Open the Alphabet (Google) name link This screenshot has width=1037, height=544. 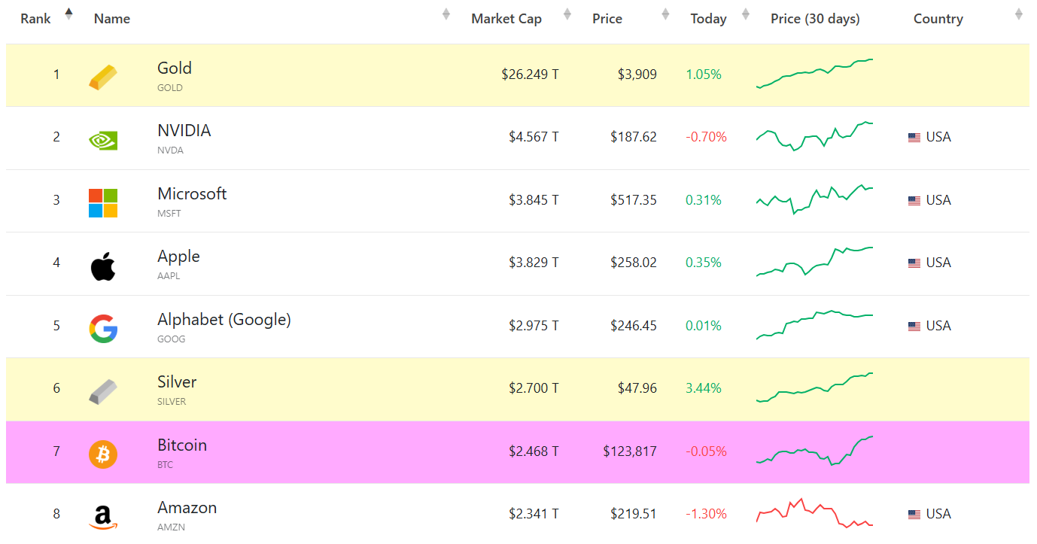[224, 320]
